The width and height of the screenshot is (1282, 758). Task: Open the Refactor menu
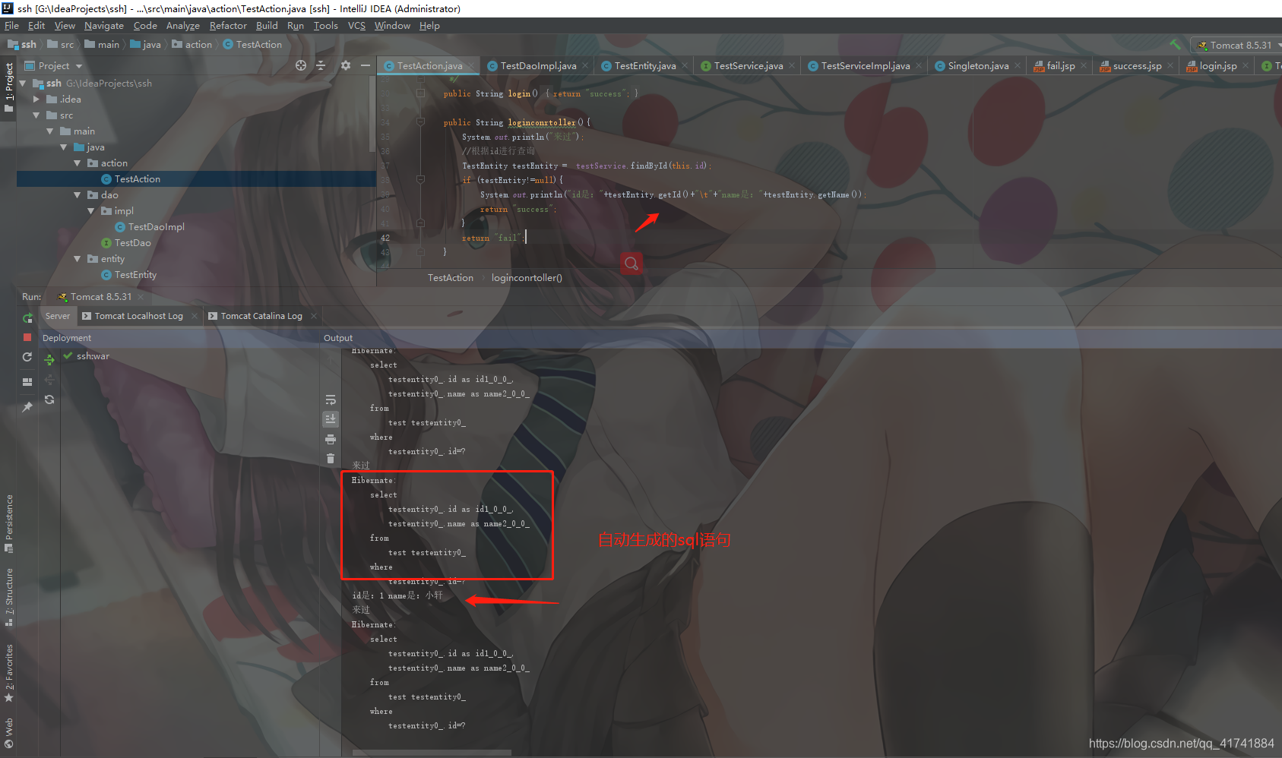(x=228, y=26)
